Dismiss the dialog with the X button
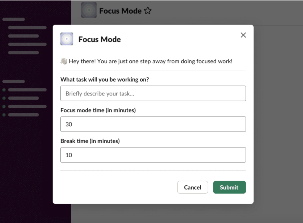Screen dimensions: 303x223 (243, 35)
